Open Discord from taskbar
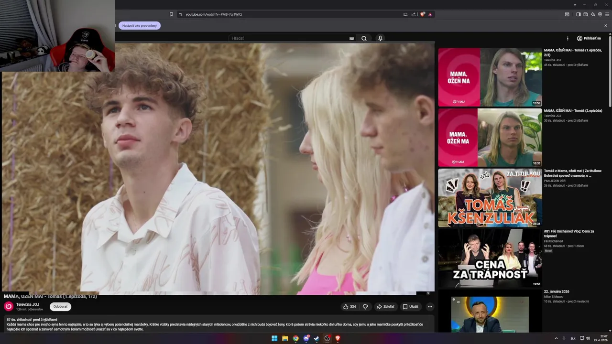612x344 pixels. pyautogui.click(x=306, y=338)
